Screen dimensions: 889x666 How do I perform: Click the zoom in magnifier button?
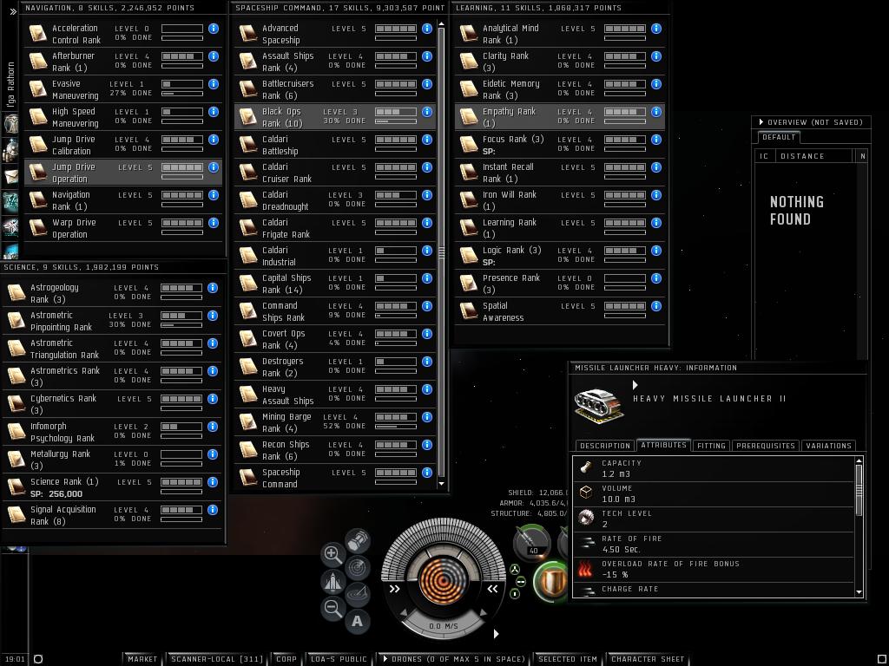click(x=333, y=554)
